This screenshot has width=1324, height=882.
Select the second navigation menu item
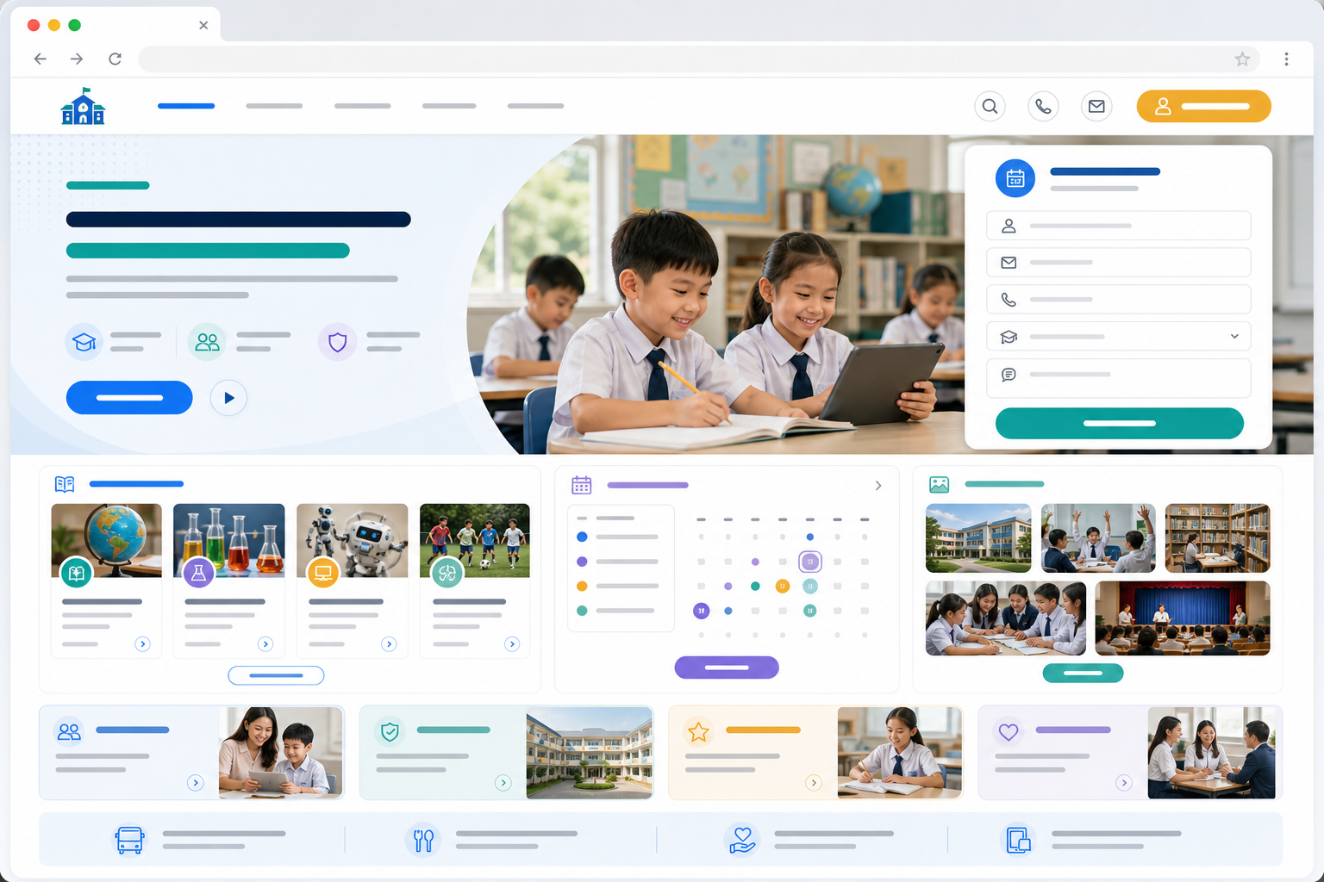point(274,106)
